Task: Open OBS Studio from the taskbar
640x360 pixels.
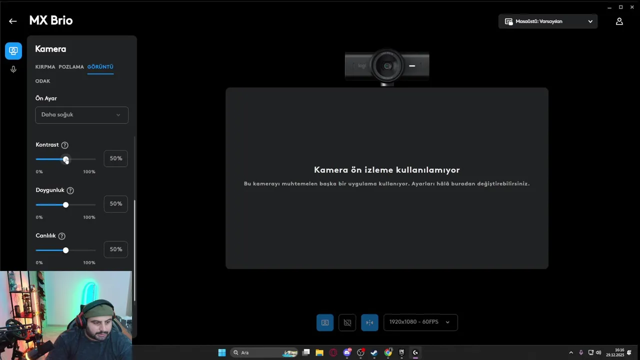Action: pos(360,352)
